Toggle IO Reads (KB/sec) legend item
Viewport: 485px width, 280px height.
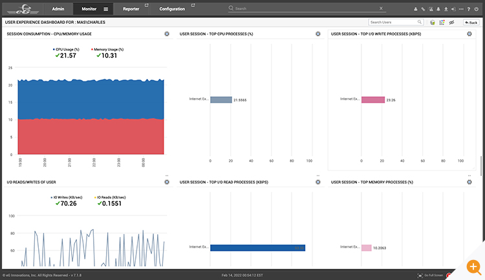(110, 197)
